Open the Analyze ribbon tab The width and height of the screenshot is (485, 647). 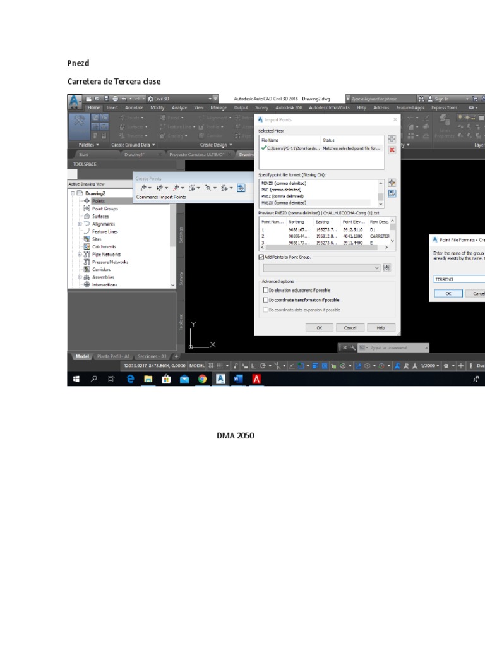(x=179, y=107)
